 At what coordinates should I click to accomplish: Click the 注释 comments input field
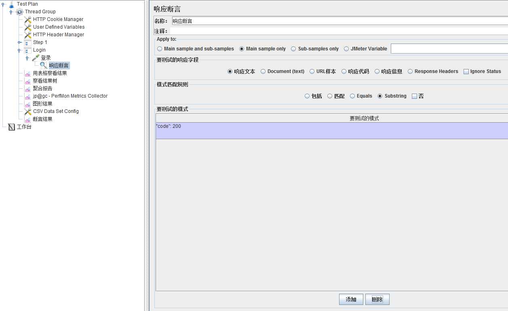[x=339, y=31]
